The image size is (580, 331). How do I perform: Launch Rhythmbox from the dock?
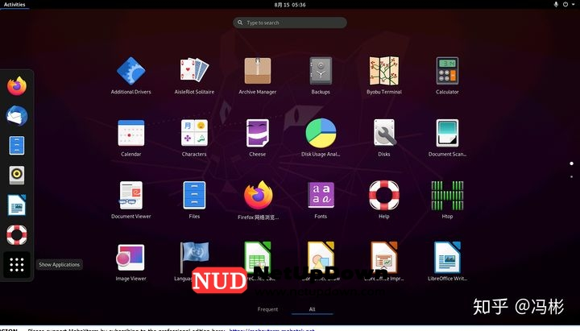coord(17,175)
